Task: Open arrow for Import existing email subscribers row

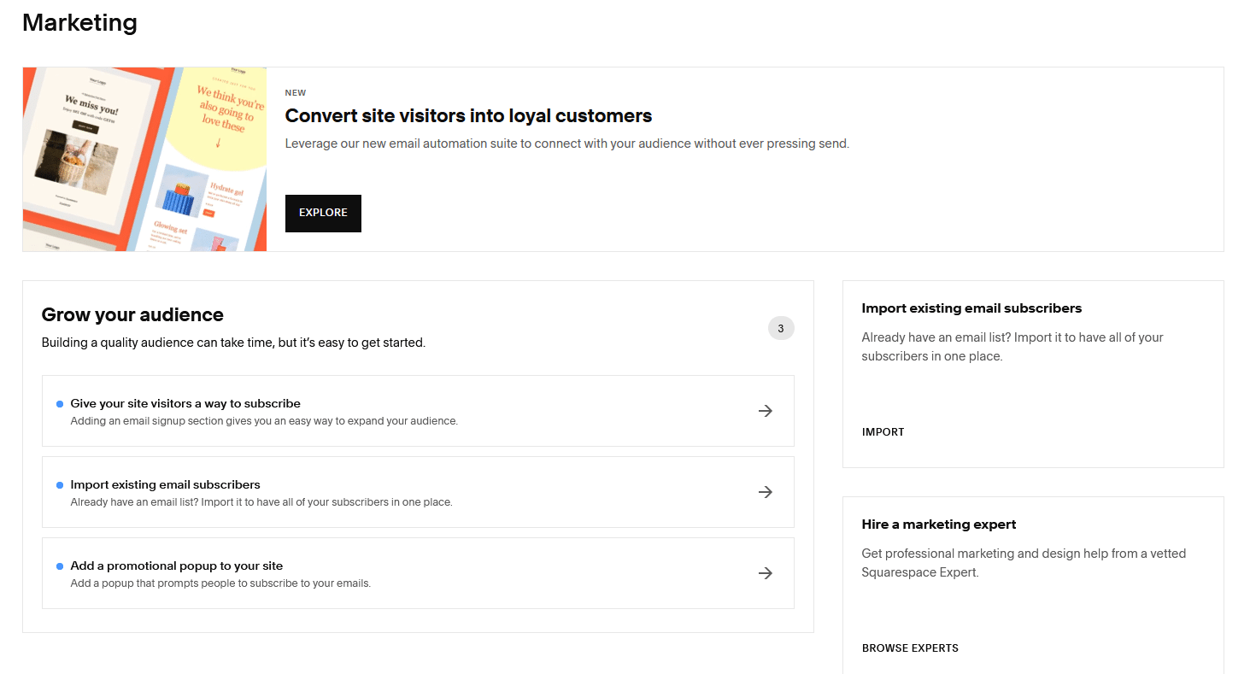Action: tap(766, 492)
